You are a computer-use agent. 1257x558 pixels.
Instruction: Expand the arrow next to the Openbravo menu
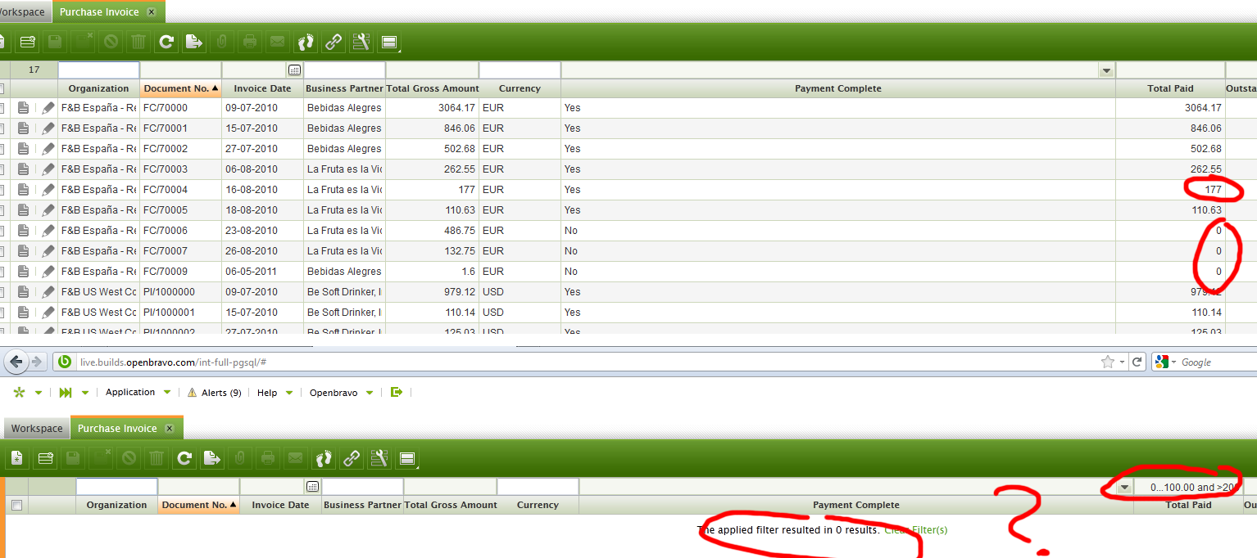click(x=369, y=393)
